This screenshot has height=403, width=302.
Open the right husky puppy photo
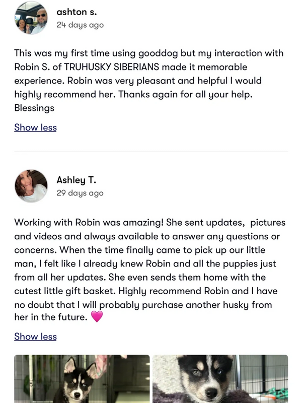pos(220,379)
